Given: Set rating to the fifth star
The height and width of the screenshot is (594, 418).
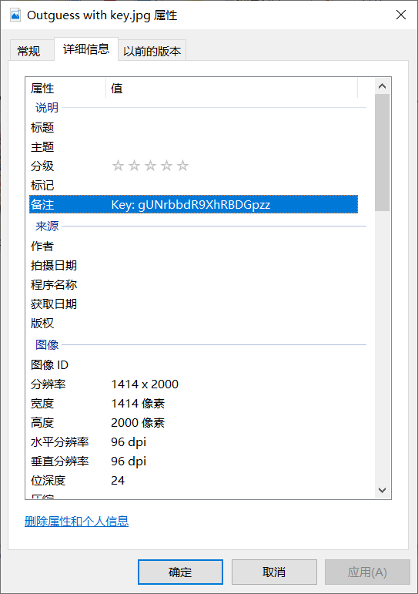Looking at the screenshot, I should (183, 166).
